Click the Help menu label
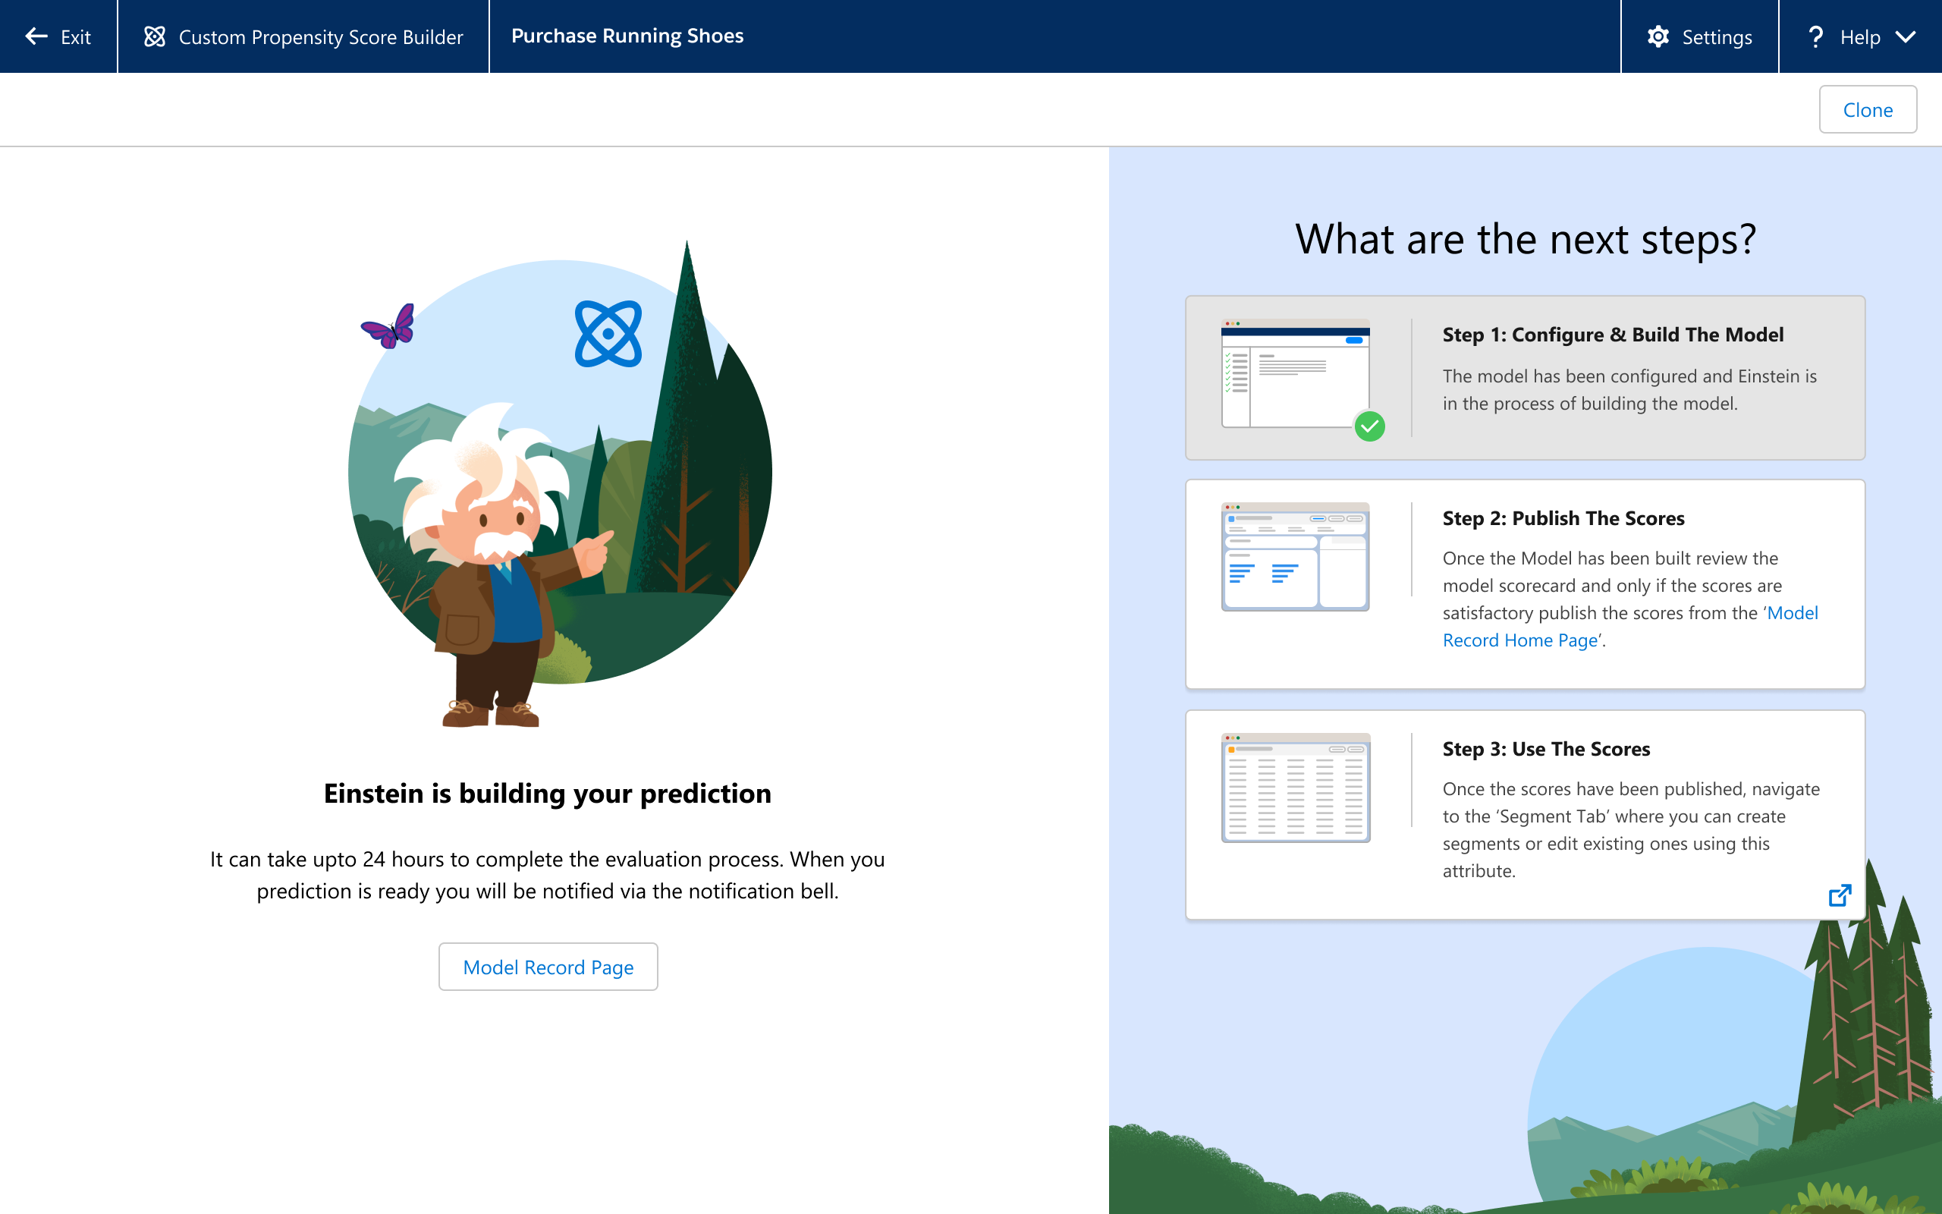 coord(1860,37)
